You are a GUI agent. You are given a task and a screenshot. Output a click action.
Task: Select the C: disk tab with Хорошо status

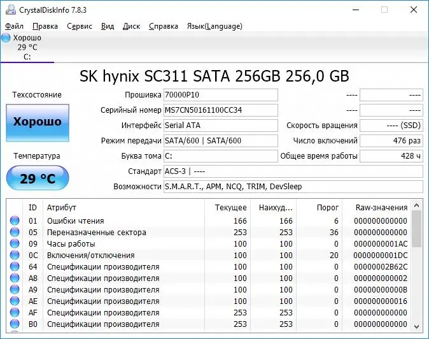(x=27, y=47)
